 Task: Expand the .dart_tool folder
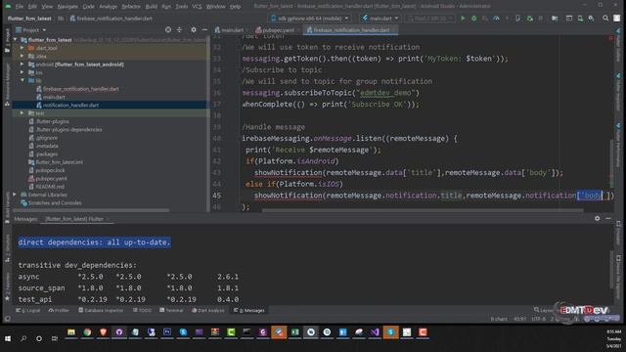pos(22,48)
